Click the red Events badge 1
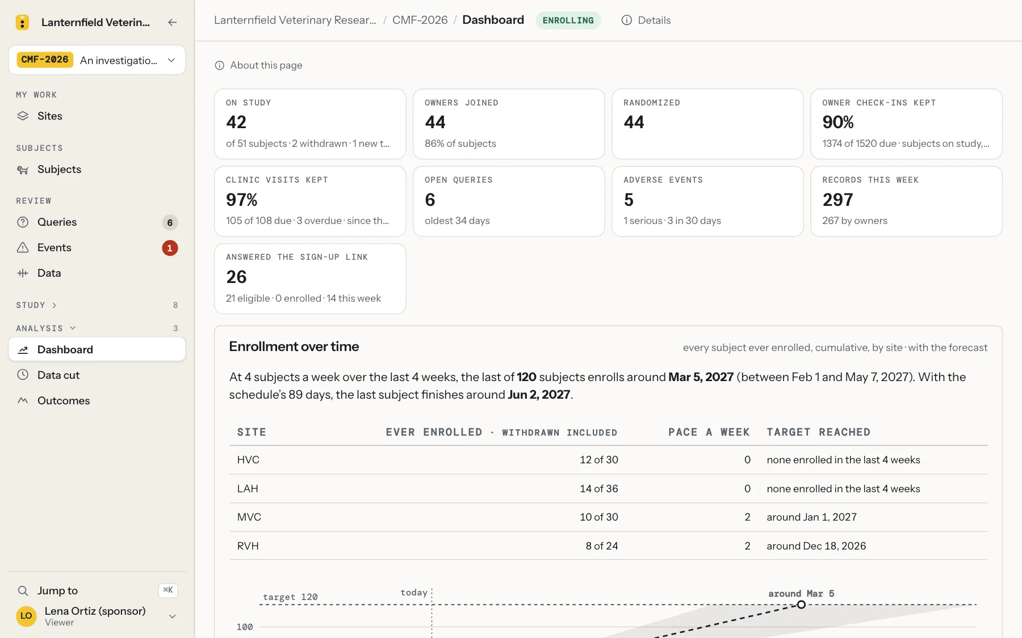Viewport: 1022px width, 638px height. pyautogui.click(x=170, y=248)
